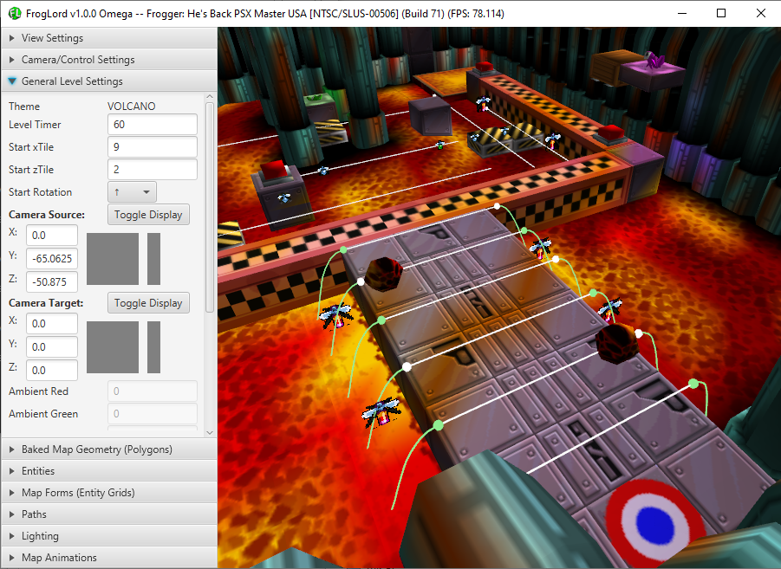
Task: Expand Map Forms (Entity Grids) section
Action: [109, 492]
